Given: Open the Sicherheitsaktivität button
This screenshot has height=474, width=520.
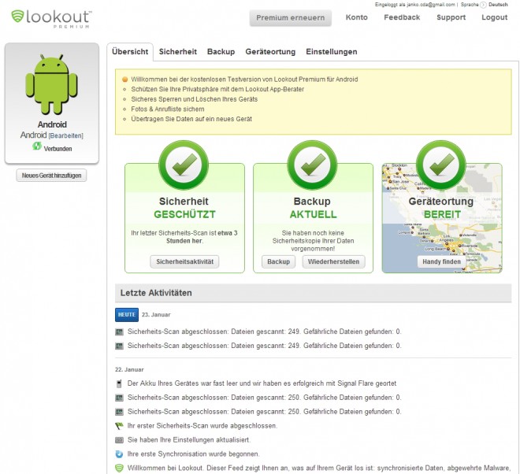Looking at the screenshot, I should pyautogui.click(x=184, y=261).
